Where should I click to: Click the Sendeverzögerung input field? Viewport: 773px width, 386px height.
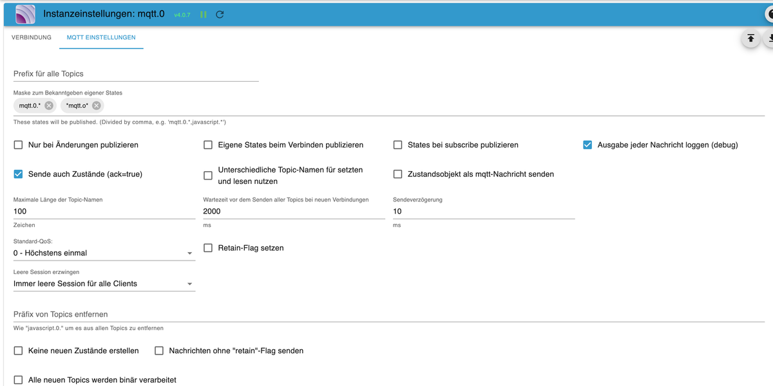483,211
